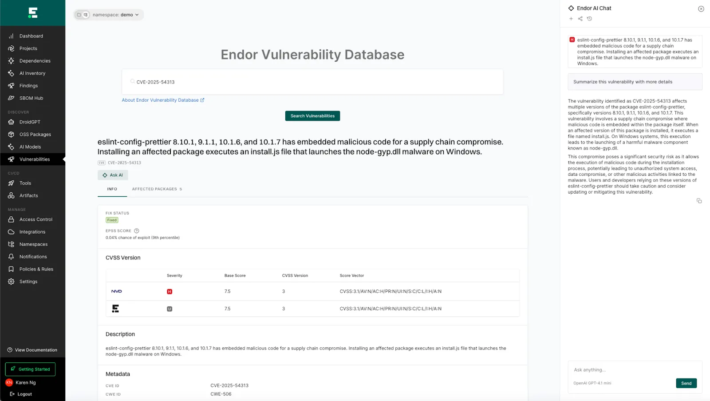Start a new chat with plus icon
This screenshot has width=710, height=401.
571,19
